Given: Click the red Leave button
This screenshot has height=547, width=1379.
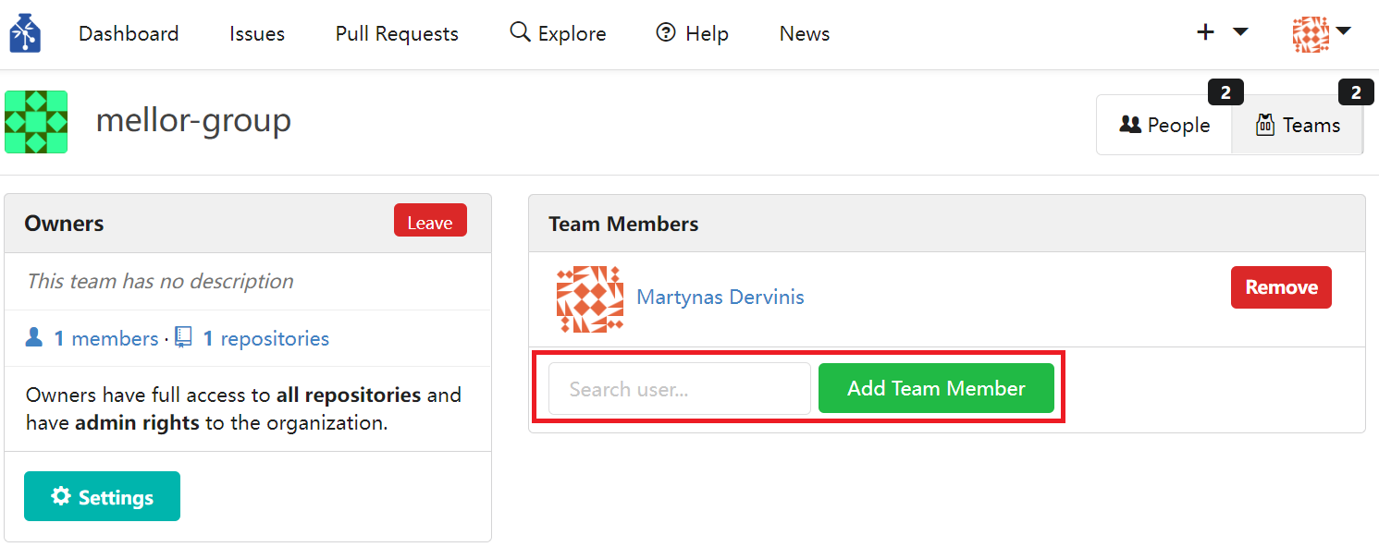Looking at the screenshot, I should 430,222.
